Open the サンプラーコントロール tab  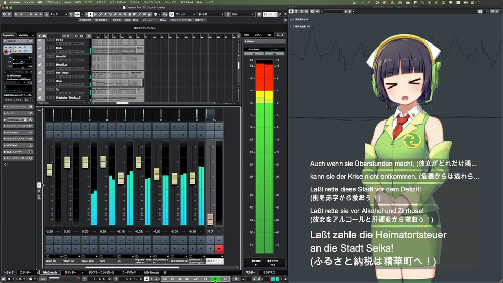click(x=101, y=273)
